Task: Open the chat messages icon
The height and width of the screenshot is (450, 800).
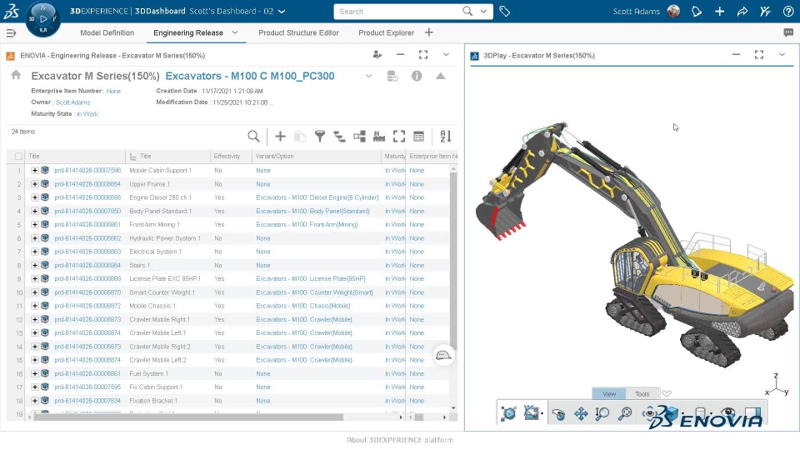Action: click(788, 32)
